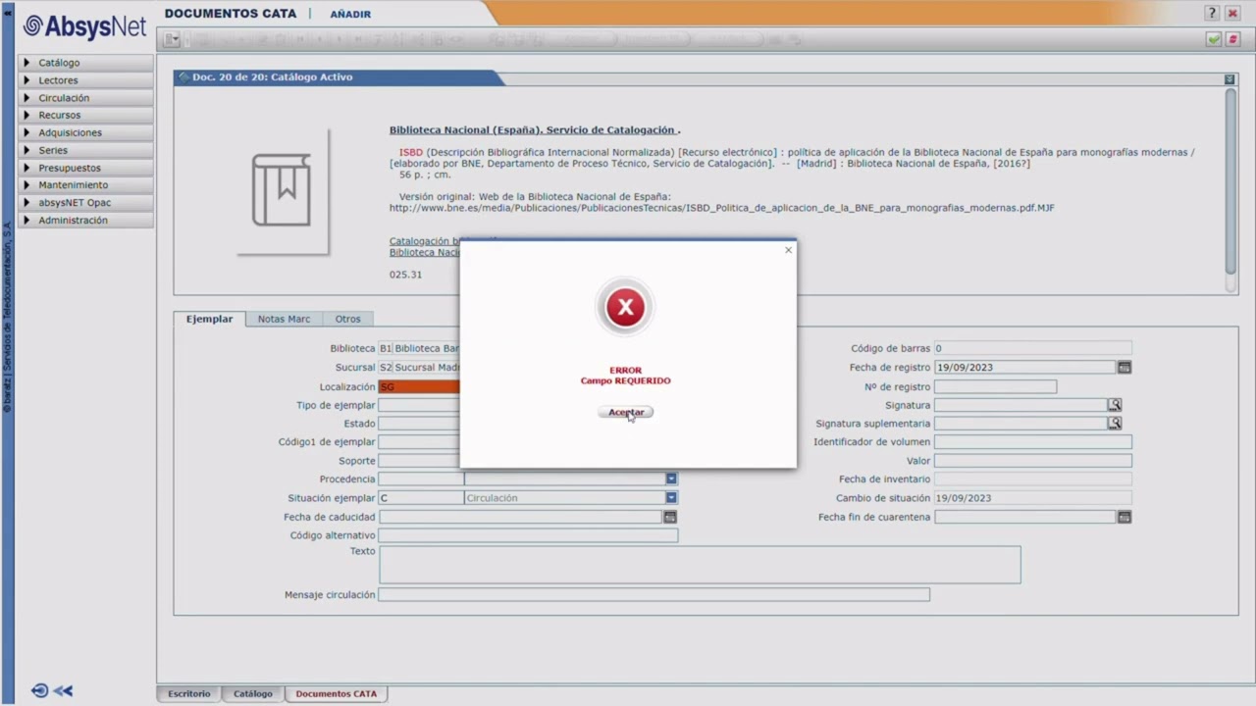This screenshot has height=706, width=1256.
Task: Click the Código alternativo input field
Action: 528,535
